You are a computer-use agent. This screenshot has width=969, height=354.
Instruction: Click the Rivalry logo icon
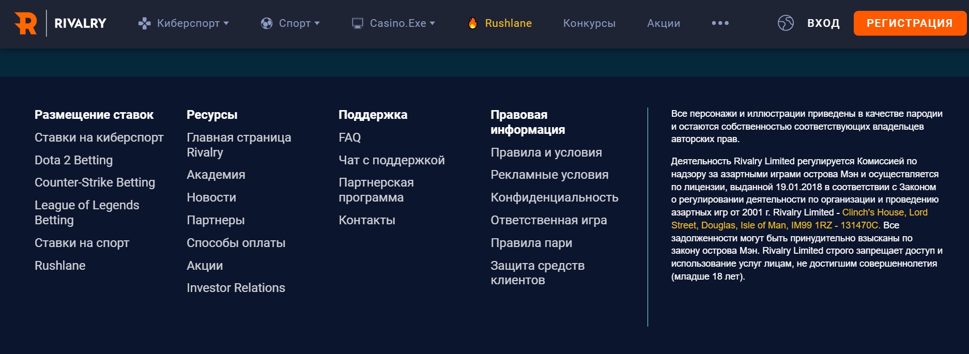pos(26,23)
